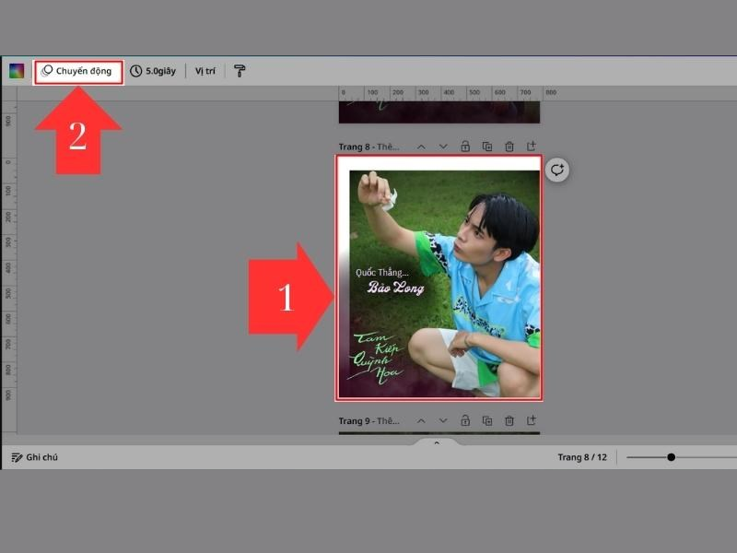Image resolution: width=737 pixels, height=553 pixels.
Task: Move Trang 8 down using the arrow
Action: tap(442, 147)
